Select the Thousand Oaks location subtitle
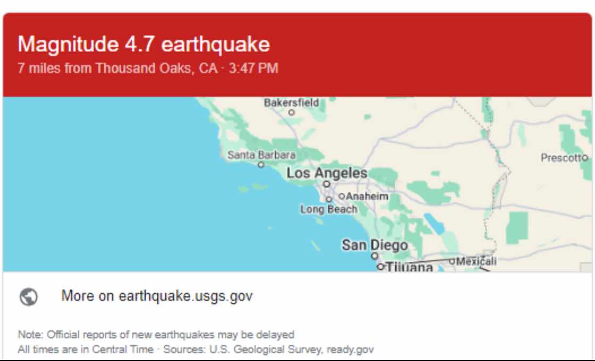Screen dimensions: 595x361 point(148,68)
